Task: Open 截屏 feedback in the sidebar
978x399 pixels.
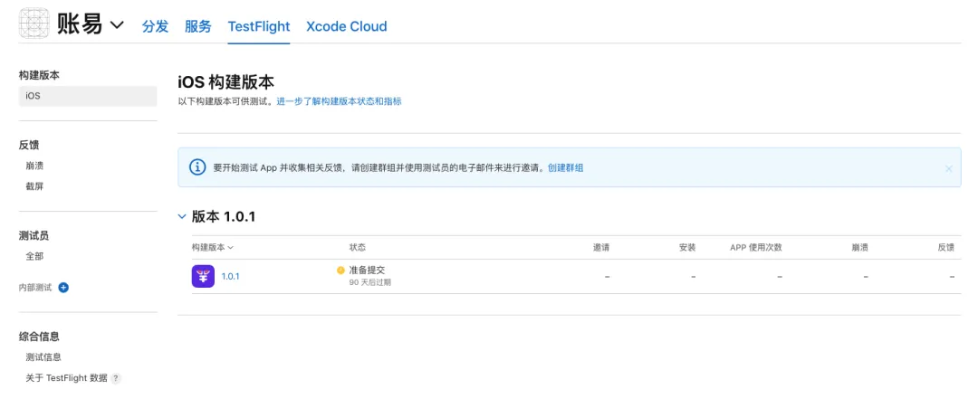Action: [x=34, y=186]
